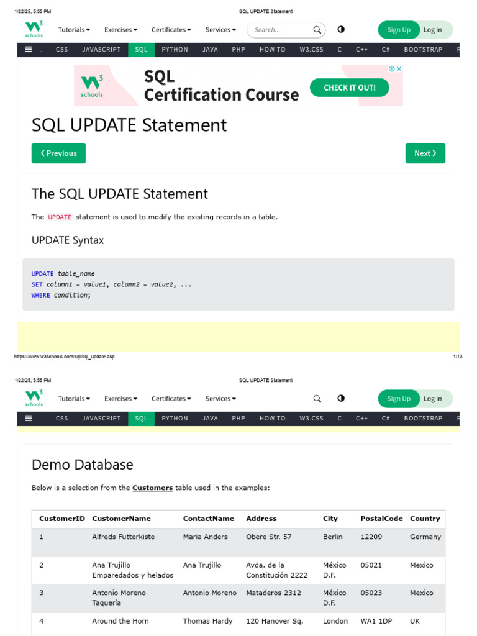Open Tutorials dropdown in the second page header
Viewport: 477px width, 636px height.
pyautogui.click(x=74, y=399)
